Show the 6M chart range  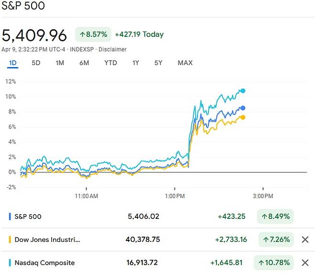[84, 63]
